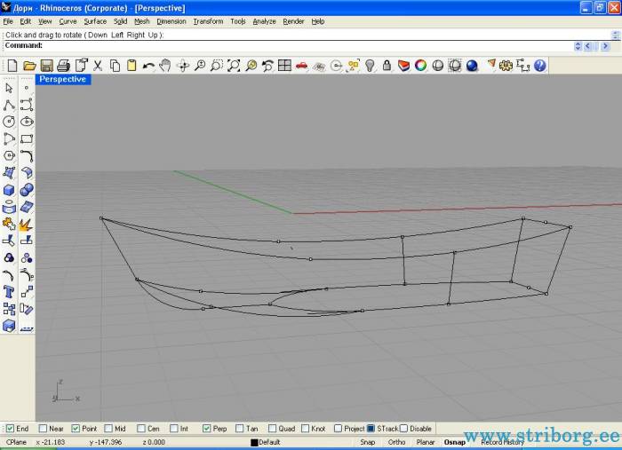Click the Print icon in toolbar

63,66
